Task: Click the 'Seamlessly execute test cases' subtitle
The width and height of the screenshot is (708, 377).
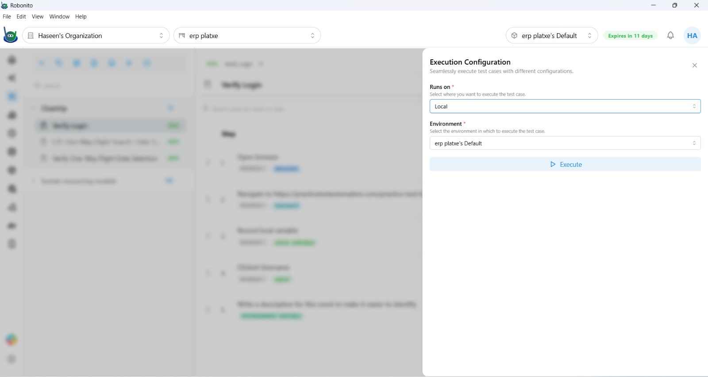Action: click(501, 71)
